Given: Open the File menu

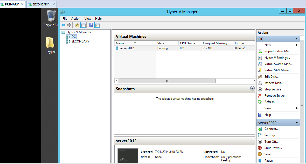Looking at the screenshot, I should click(65, 19).
